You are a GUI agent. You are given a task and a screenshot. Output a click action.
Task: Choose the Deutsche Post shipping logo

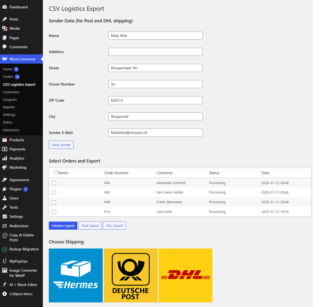[x=131, y=275]
